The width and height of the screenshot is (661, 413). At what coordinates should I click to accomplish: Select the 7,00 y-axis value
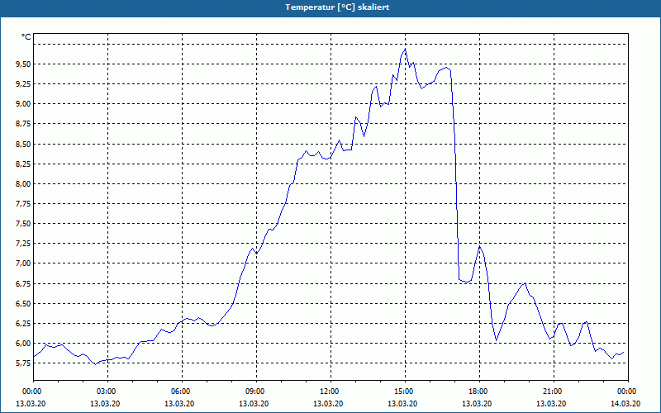(x=24, y=263)
